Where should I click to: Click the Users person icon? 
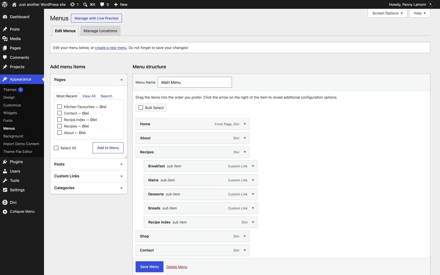point(5,171)
